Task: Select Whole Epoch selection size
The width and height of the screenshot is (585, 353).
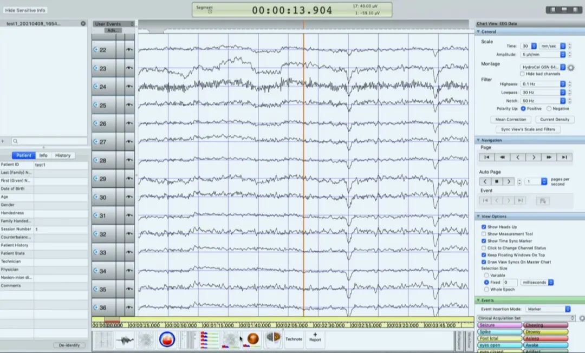Action: click(486, 290)
